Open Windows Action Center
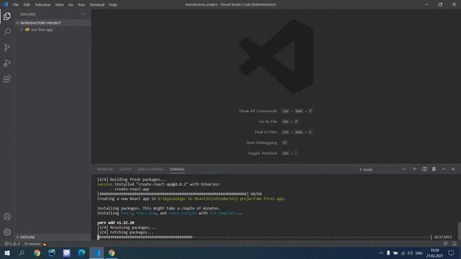The height and width of the screenshot is (259, 461). tap(452, 253)
